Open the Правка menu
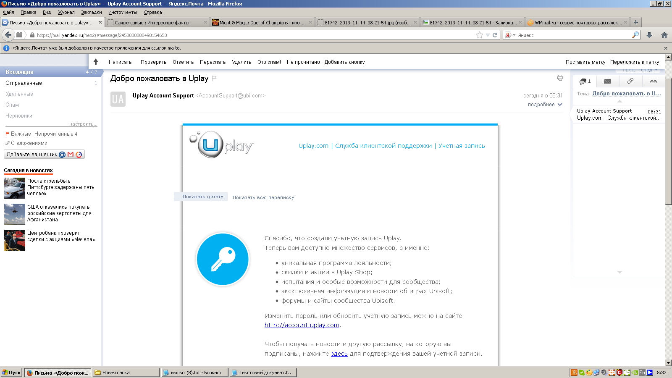This screenshot has height=378, width=672. click(x=28, y=12)
